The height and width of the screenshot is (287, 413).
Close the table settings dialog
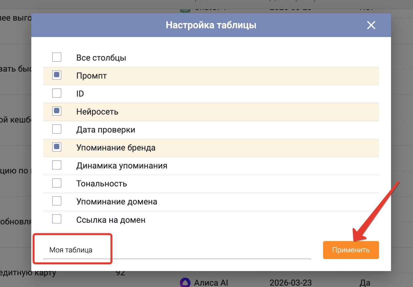point(371,25)
